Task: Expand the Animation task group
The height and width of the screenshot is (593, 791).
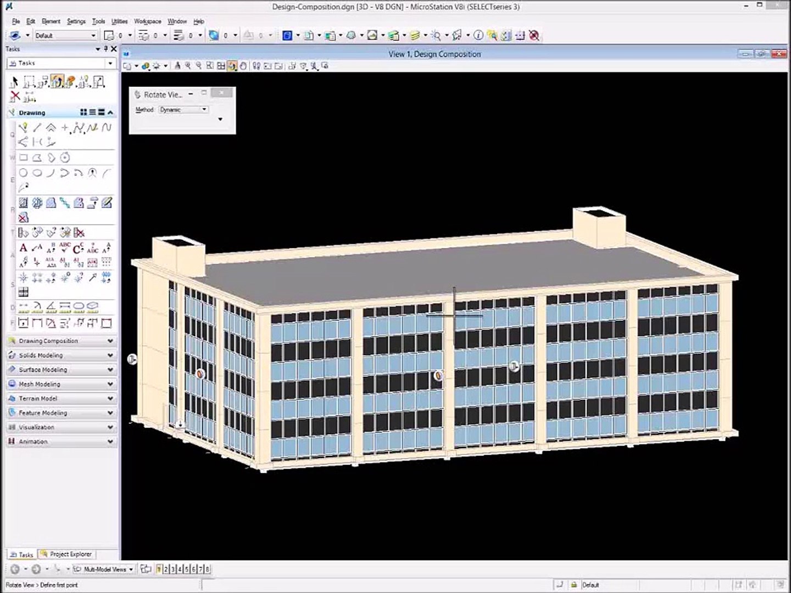Action: (x=62, y=441)
